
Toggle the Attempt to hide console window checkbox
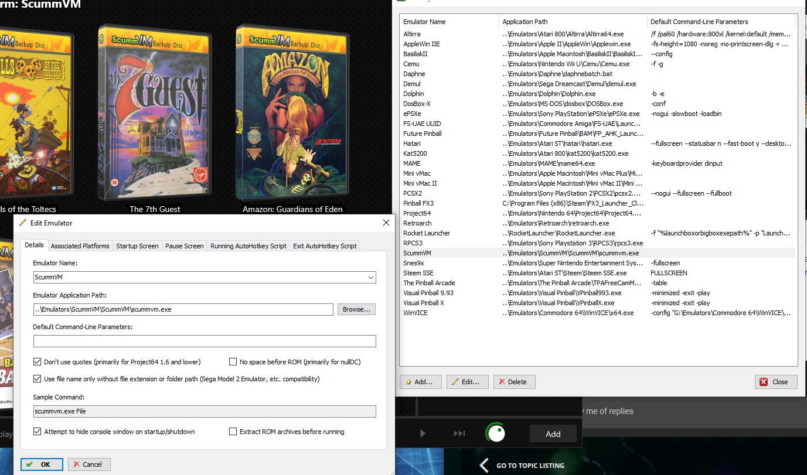click(38, 432)
